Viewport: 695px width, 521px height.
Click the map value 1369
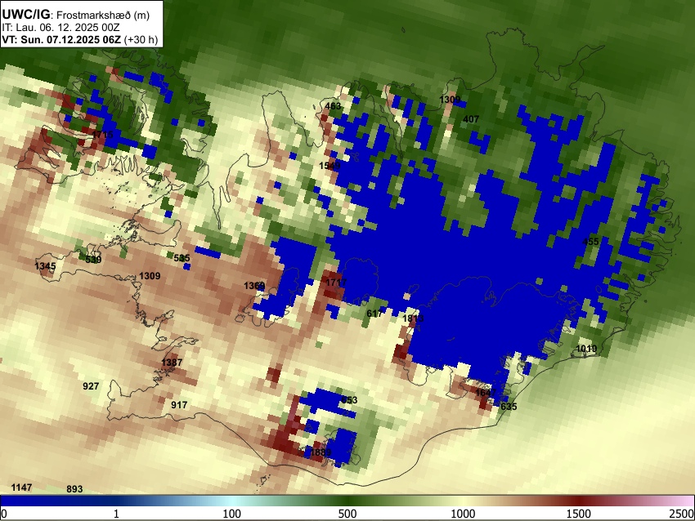(254, 286)
